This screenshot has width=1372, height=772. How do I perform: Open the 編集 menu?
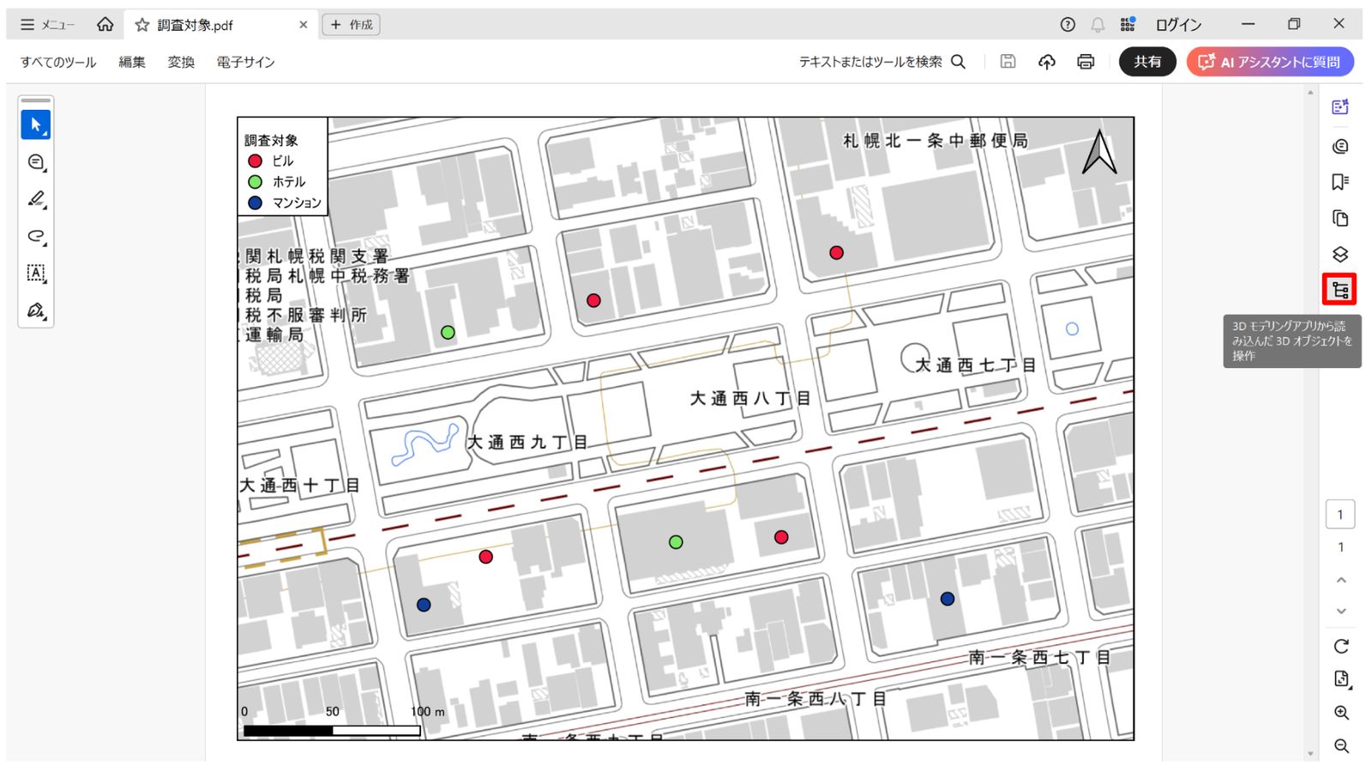132,62
